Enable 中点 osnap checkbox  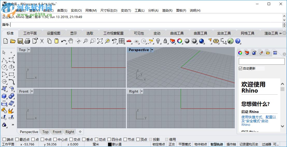tap(42, 140)
